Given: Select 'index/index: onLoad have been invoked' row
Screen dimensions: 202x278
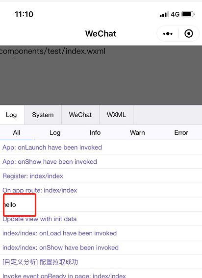Looking at the screenshot, I should 101,233.
